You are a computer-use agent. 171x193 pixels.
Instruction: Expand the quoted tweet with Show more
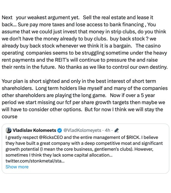pos(17,167)
